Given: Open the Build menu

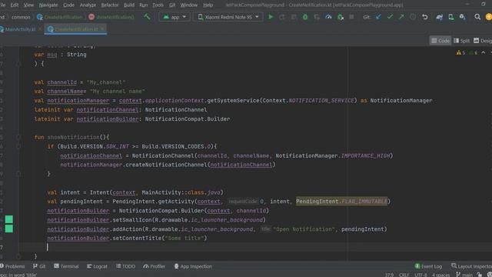Looking at the screenshot, I should pyautogui.click(x=129, y=5).
